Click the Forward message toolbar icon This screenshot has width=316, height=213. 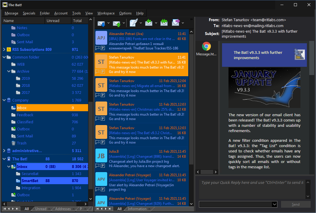pyautogui.click(x=176, y=23)
